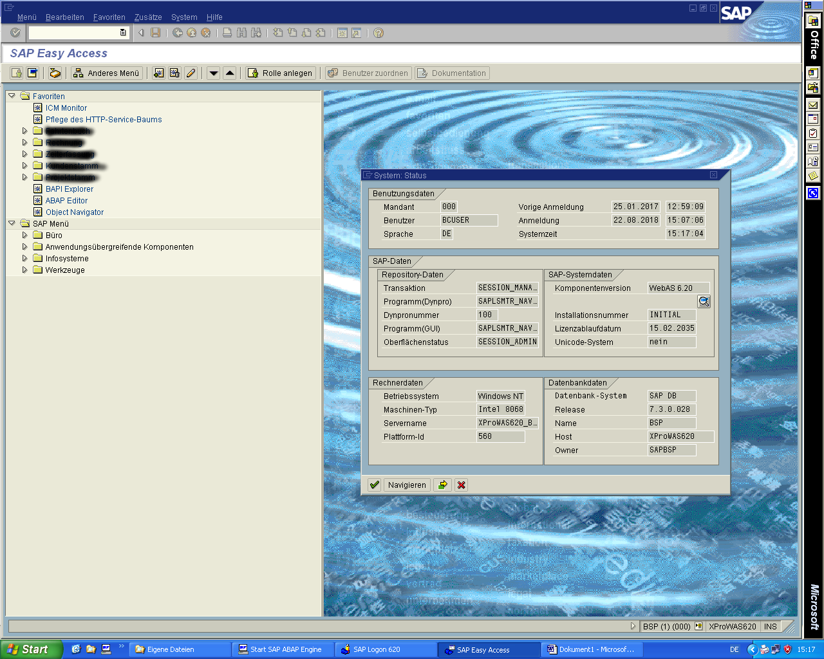
Task: Click the transaction command input field
Action: (x=74, y=32)
